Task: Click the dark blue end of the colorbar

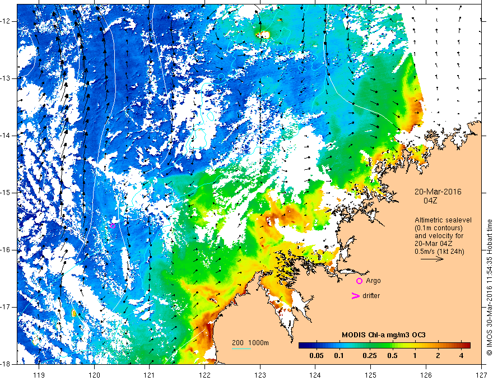Action: (x=304, y=345)
